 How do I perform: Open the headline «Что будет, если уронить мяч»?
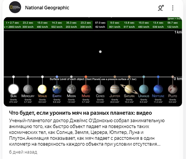tap(80, 113)
